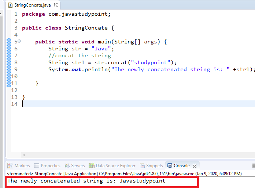Viewport: 255px width, 188px height.
Task: Click the "studypoint" string literal on line 8
Action: tap(151, 63)
